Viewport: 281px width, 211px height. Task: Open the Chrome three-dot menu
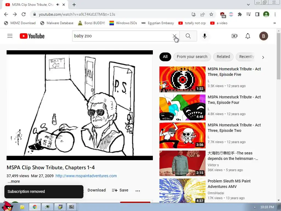(x=275, y=14)
